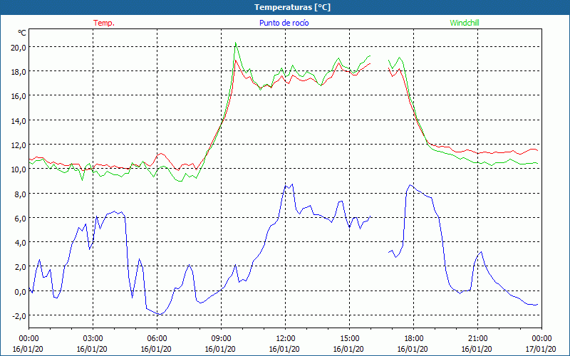Click the 12,0 y-axis value
This screenshot has width=570, height=356.
pyautogui.click(x=19, y=145)
